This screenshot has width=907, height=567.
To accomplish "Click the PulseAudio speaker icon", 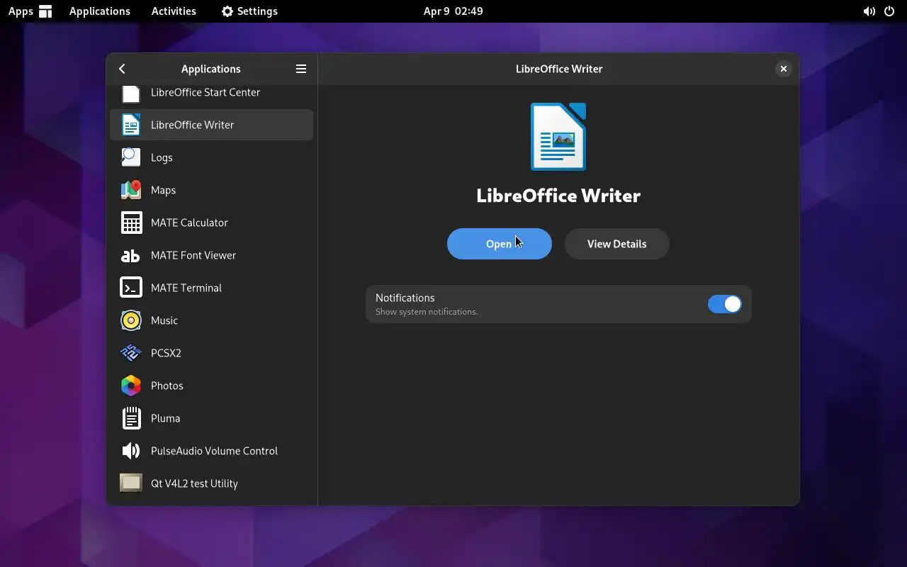I will (x=131, y=451).
